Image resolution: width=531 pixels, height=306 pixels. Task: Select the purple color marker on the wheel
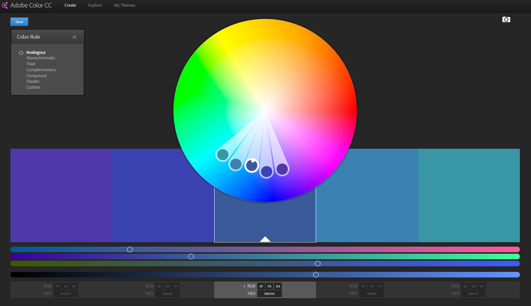click(282, 169)
